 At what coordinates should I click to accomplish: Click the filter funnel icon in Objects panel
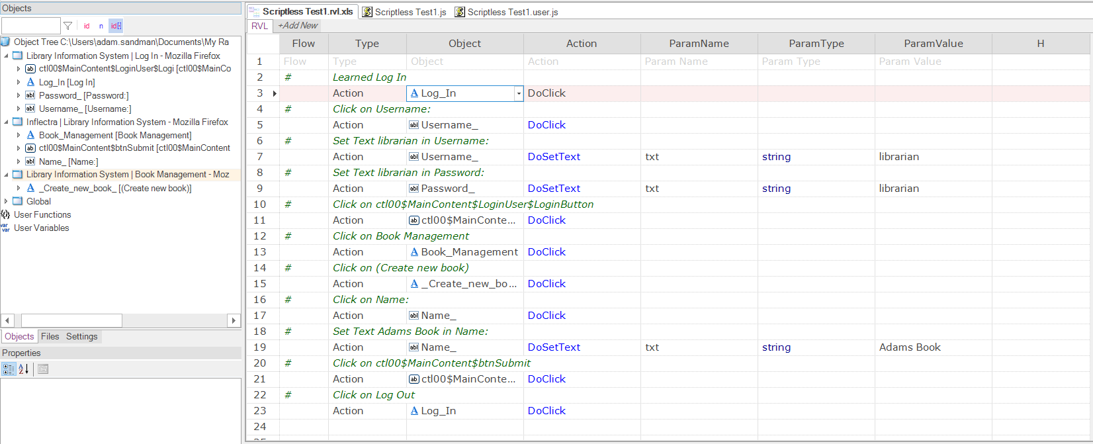pos(67,26)
